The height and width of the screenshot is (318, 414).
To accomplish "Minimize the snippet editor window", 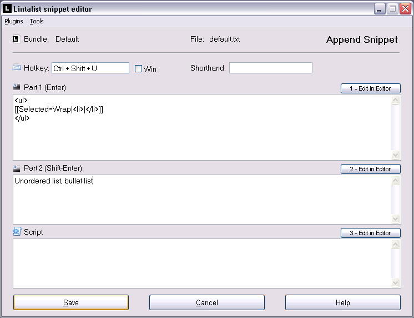I will (x=380, y=9).
